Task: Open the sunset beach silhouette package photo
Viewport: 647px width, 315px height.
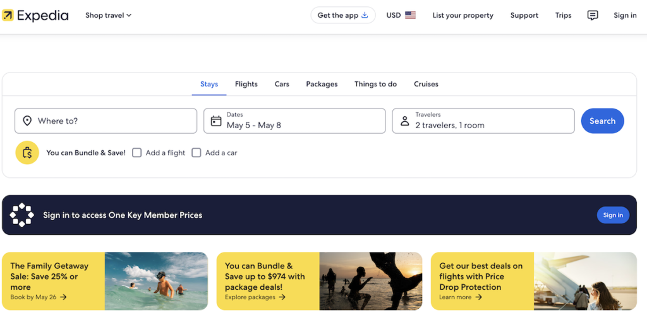Action: click(371, 281)
